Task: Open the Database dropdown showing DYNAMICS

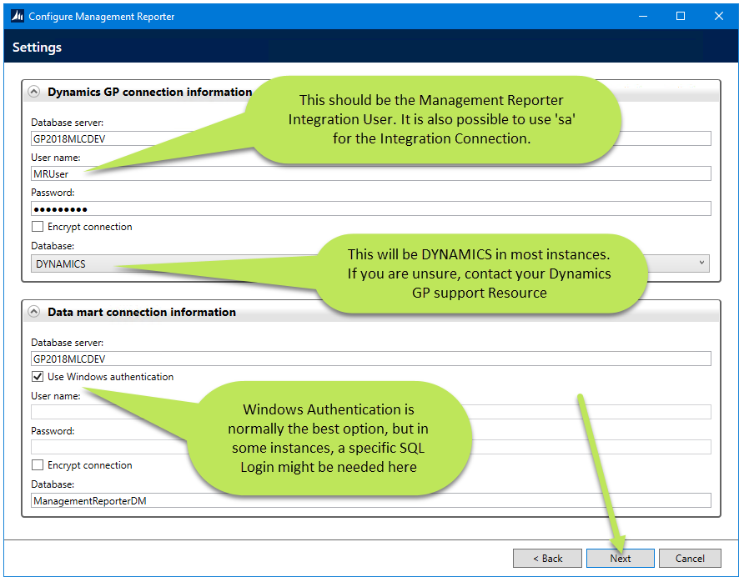Action: point(703,263)
